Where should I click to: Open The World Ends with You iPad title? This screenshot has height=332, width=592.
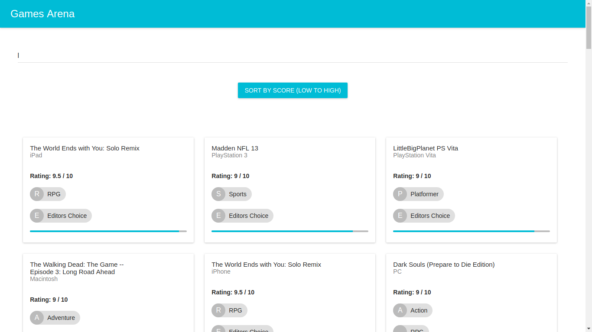[x=85, y=148]
